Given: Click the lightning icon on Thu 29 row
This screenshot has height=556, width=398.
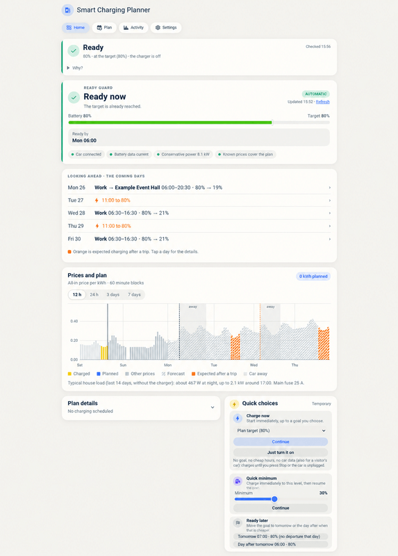Looking at the screenshot, I should pos(97,226).
